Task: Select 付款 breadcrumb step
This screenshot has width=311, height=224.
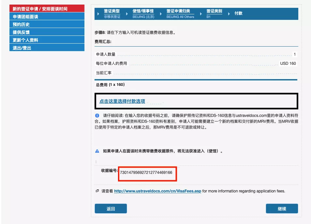Action: pyautogui.click(x=238, y=13)
